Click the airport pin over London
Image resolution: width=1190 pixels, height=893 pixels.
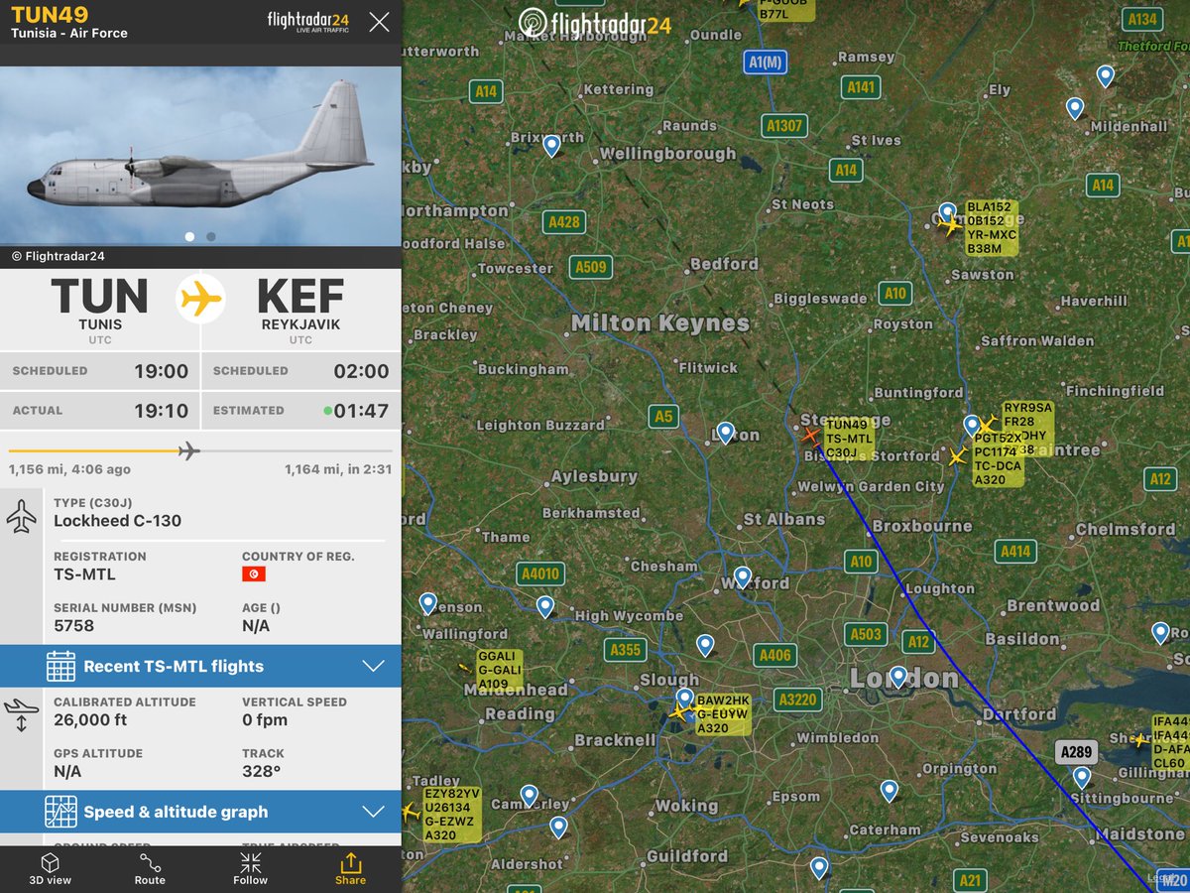[x=898, y=677]
